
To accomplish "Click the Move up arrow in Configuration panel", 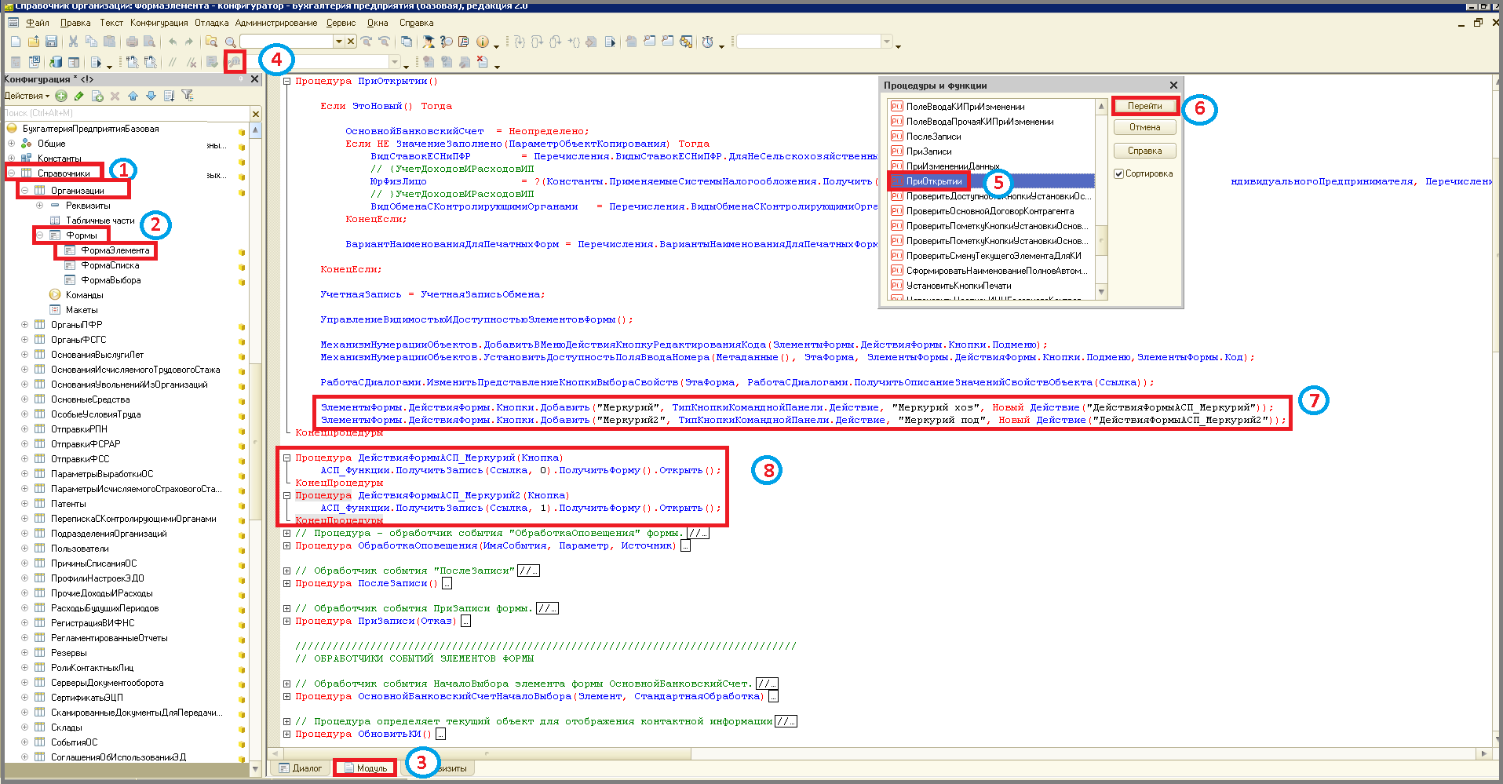I will [133, 96].
